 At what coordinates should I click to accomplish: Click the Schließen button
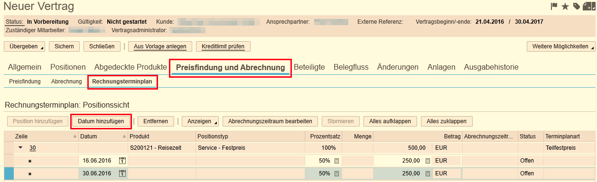tap(102, 46)
